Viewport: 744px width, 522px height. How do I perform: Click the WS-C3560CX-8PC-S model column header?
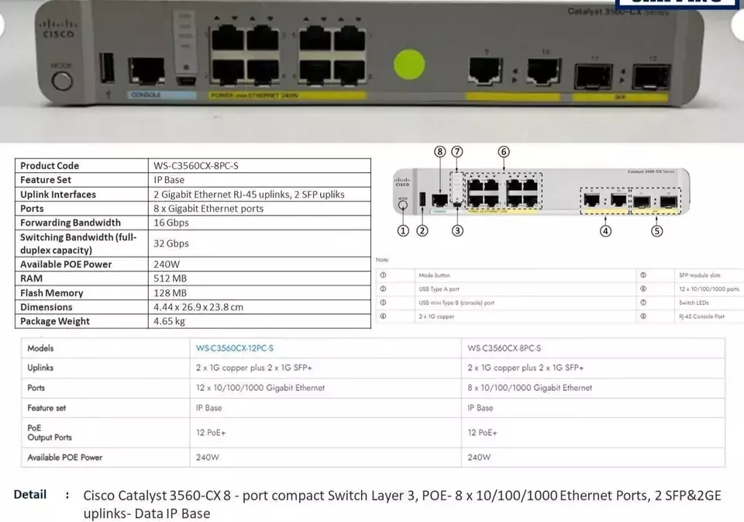(x=505, y=348)
